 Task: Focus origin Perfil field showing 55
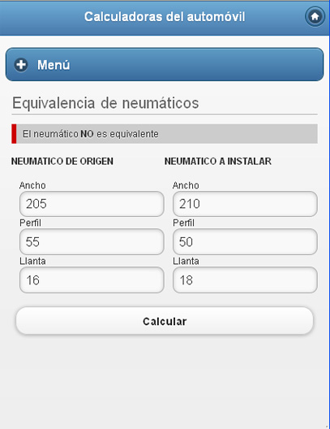[92, 242]
